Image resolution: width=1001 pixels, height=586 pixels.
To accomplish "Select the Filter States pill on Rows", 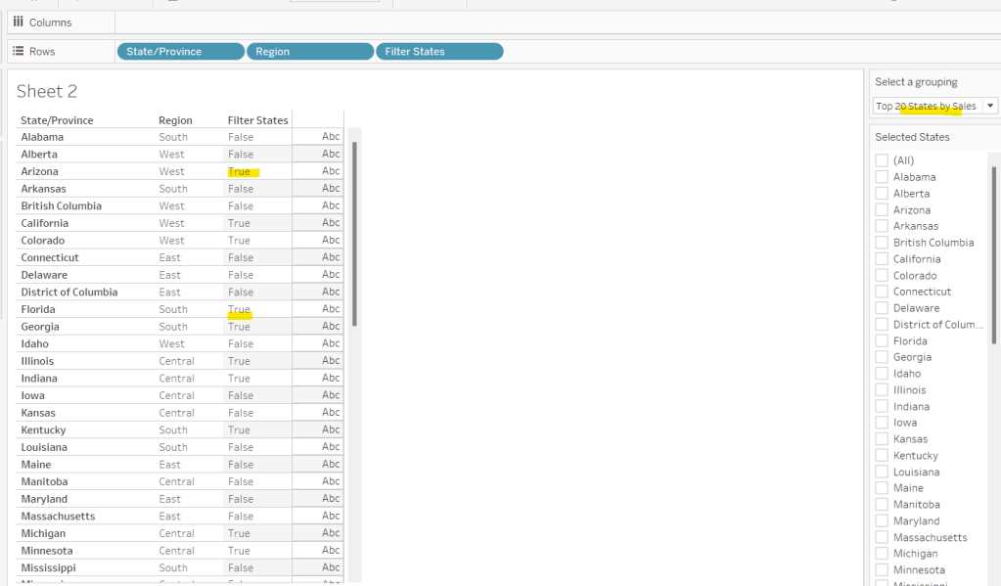I will (x=439, y=52).
